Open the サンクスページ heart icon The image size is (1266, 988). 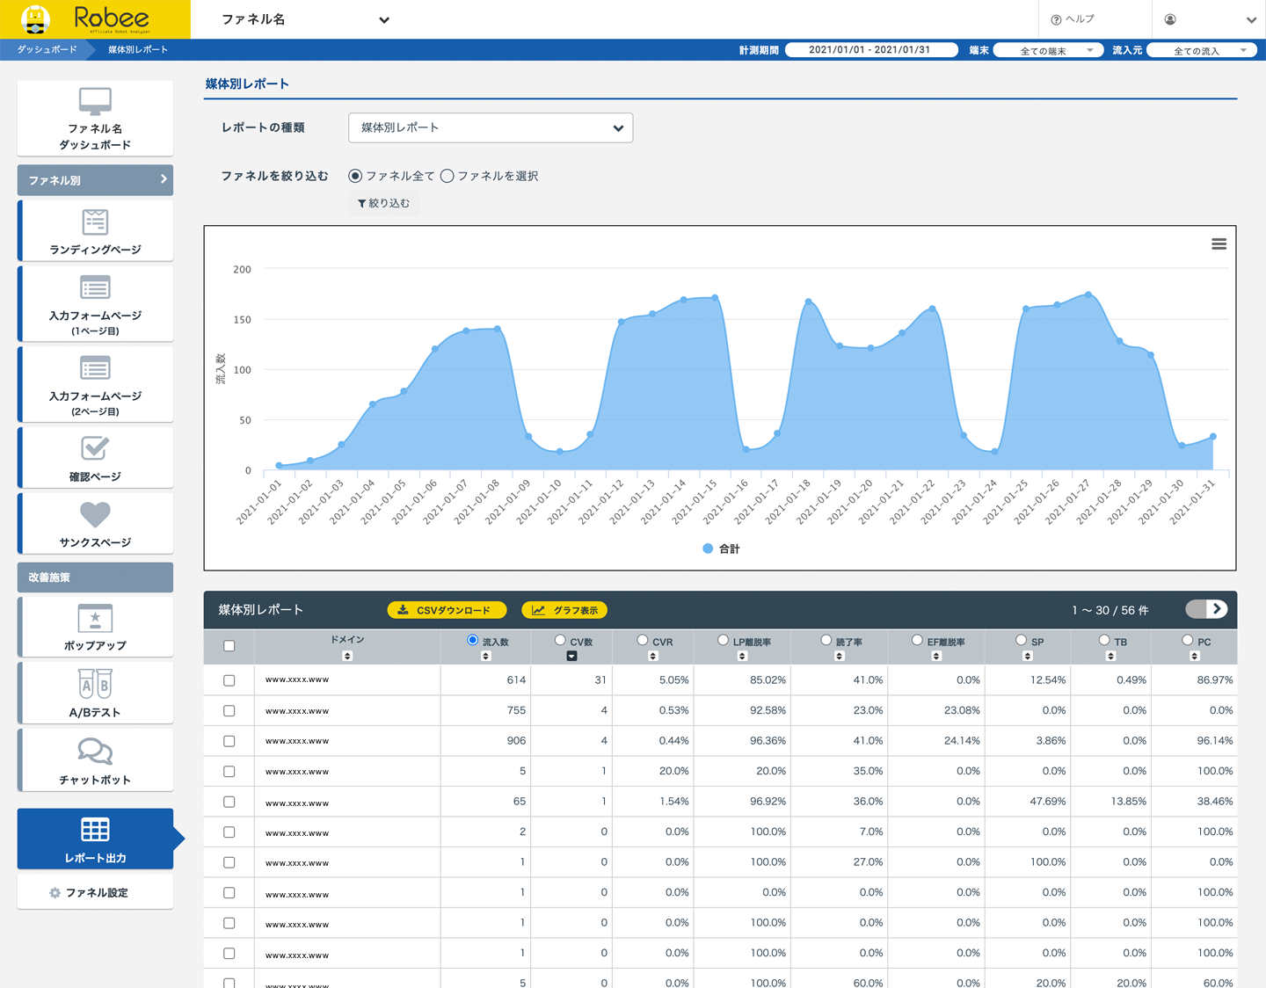click(x=95, y=514)
